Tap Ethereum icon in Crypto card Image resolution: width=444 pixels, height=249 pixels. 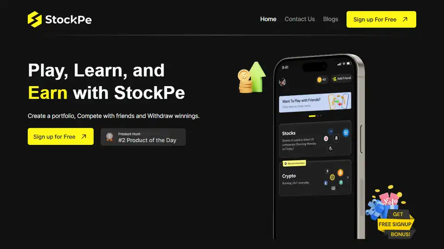coord(327,171)
